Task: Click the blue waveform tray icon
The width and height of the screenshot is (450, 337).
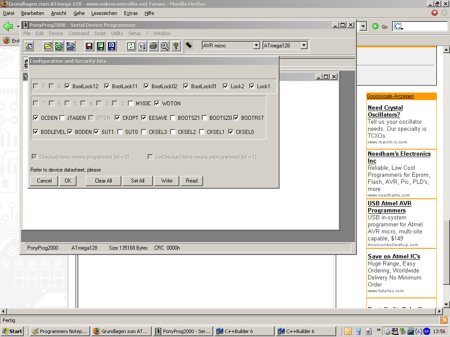Action: 426,331
